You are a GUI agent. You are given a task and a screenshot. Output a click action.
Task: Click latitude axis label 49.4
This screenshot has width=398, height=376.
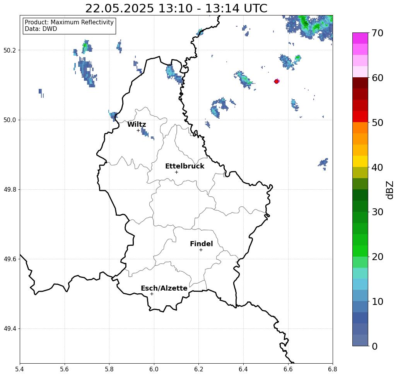click(10, 329)
